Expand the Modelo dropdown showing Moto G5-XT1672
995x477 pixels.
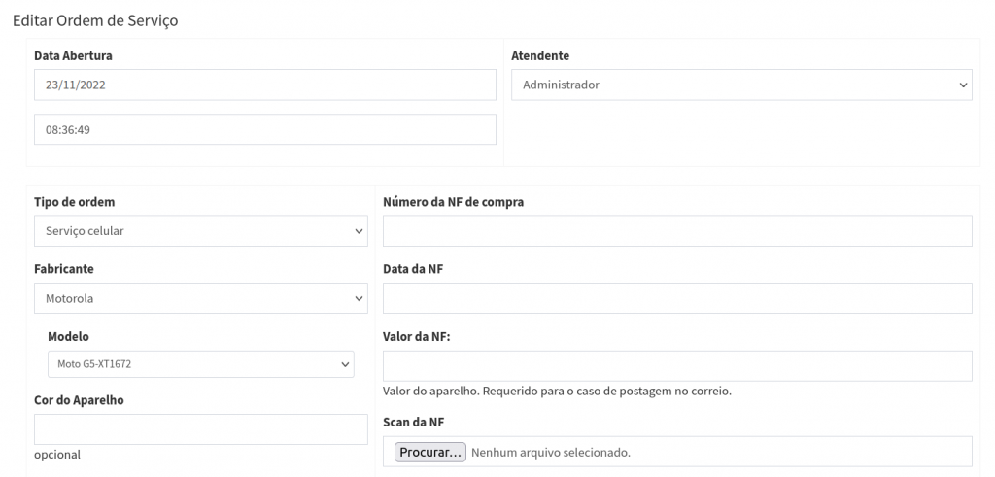coord(200,364)
